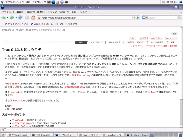Click the ユーザ設定 link
Image resolution: width=183 pixels, height=137 pixels.
click(144, 38)
